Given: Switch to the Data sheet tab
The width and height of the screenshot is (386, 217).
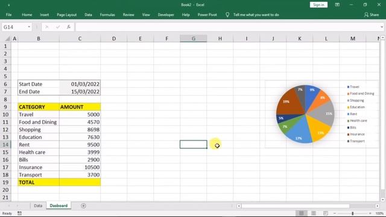Looking at the screenshot, I should pos(38,206).
